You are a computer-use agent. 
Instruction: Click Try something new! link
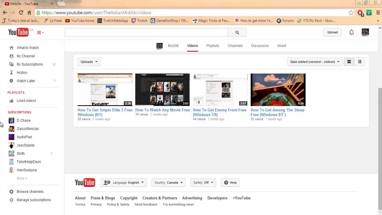(178, 205)
